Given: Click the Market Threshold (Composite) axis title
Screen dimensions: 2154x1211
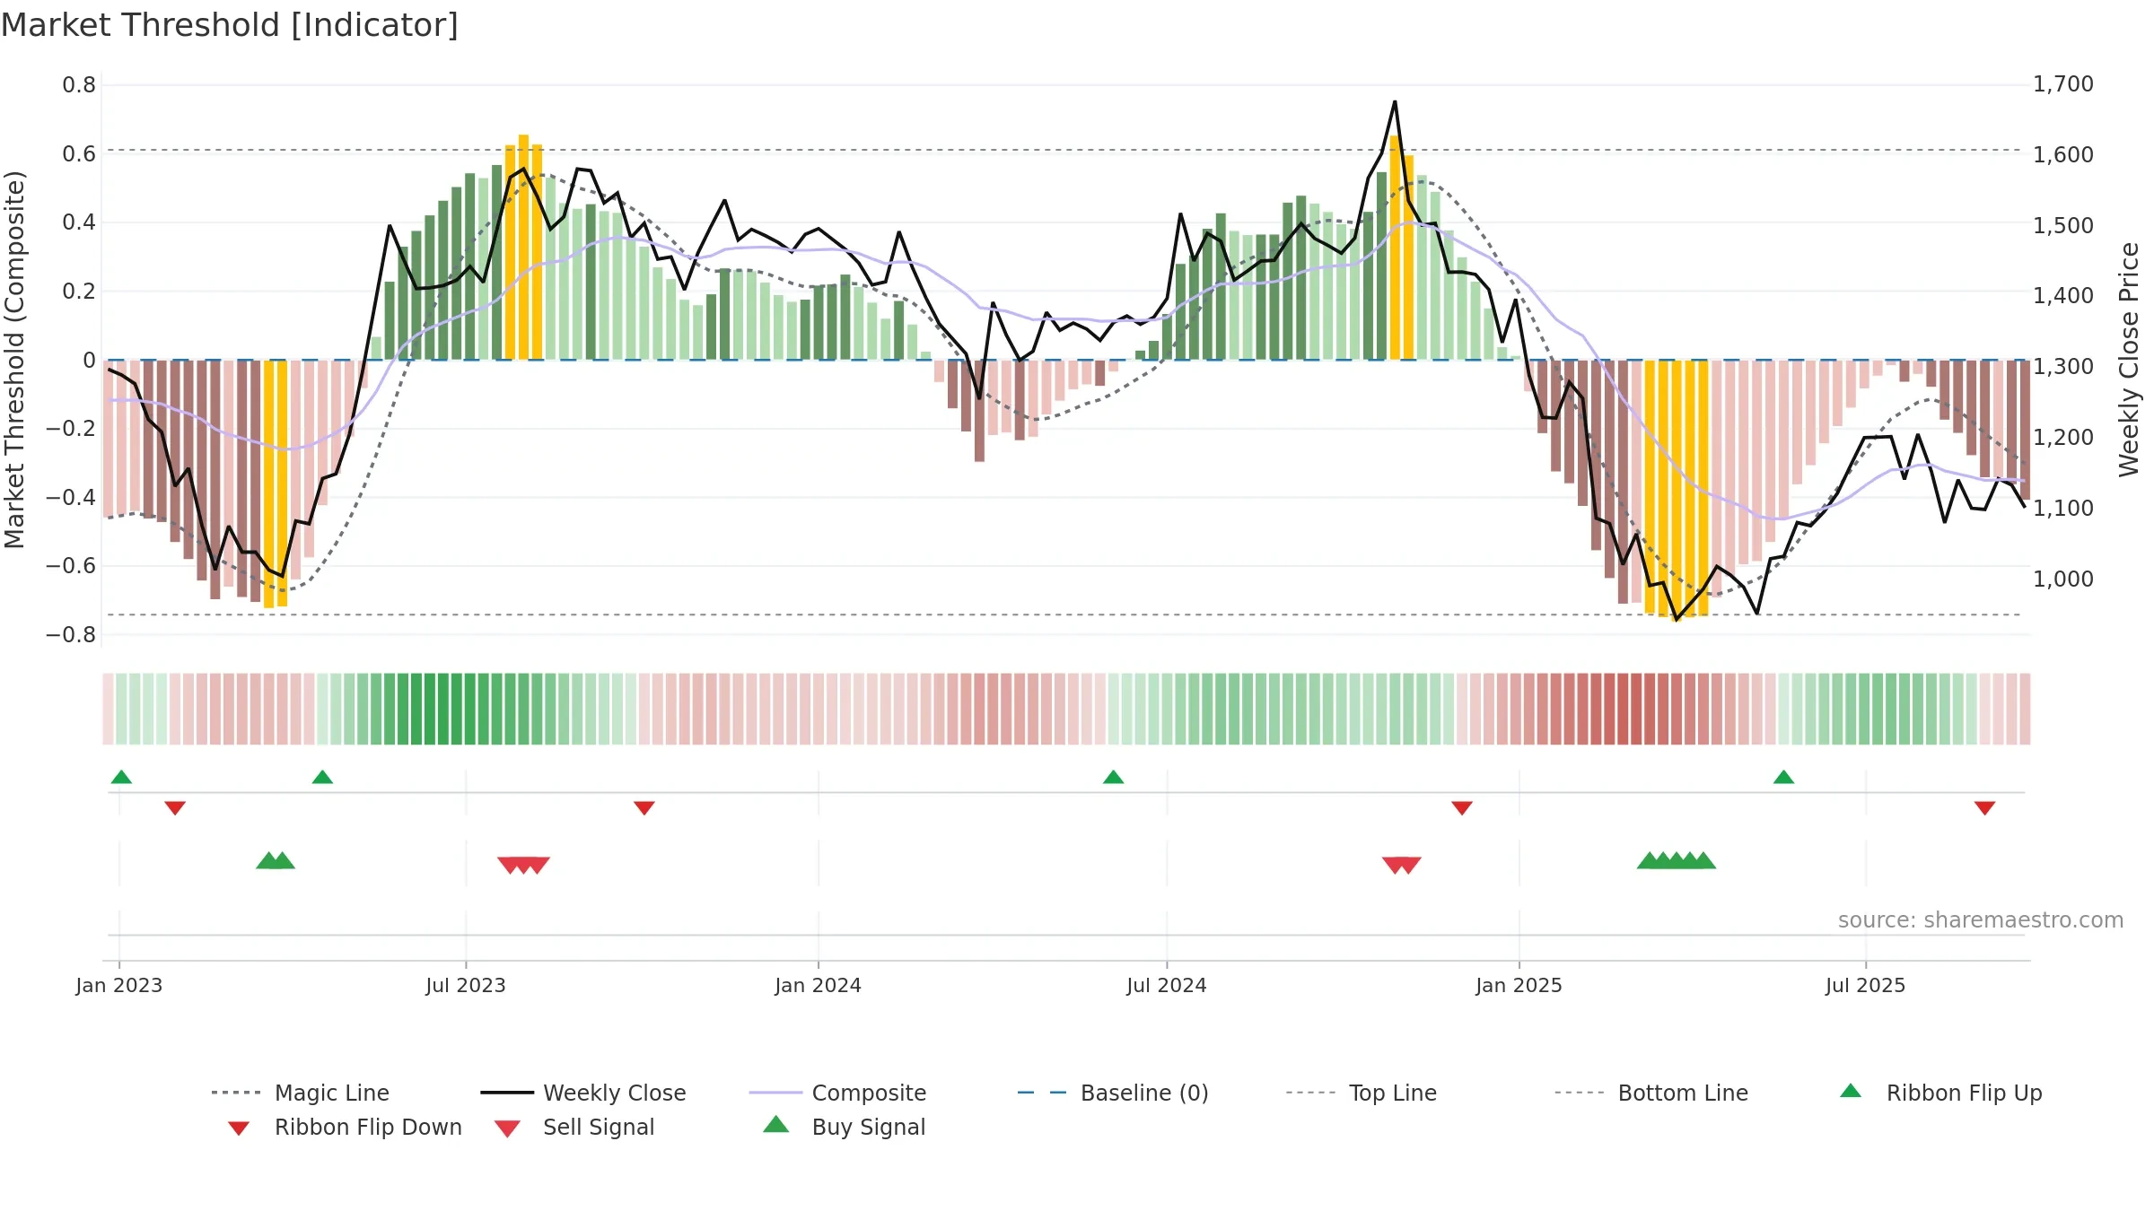Looking at the screenshot, I should tap(14, 360).
